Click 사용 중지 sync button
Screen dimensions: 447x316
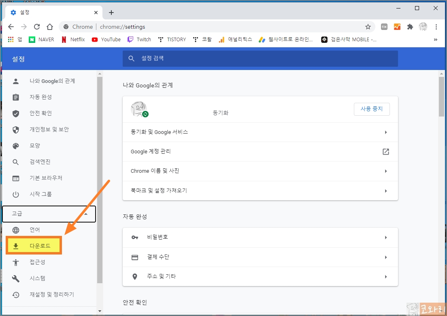point(372,109)
